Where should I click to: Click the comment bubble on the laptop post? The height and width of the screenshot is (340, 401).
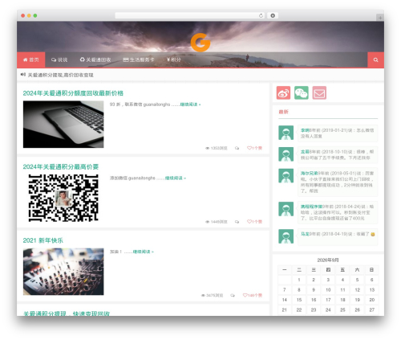click(x=237, y=148)
